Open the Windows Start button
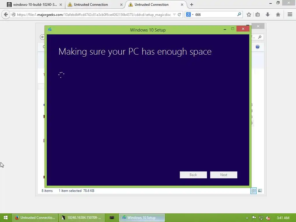The image size is (296, 222). click(5, 218)
